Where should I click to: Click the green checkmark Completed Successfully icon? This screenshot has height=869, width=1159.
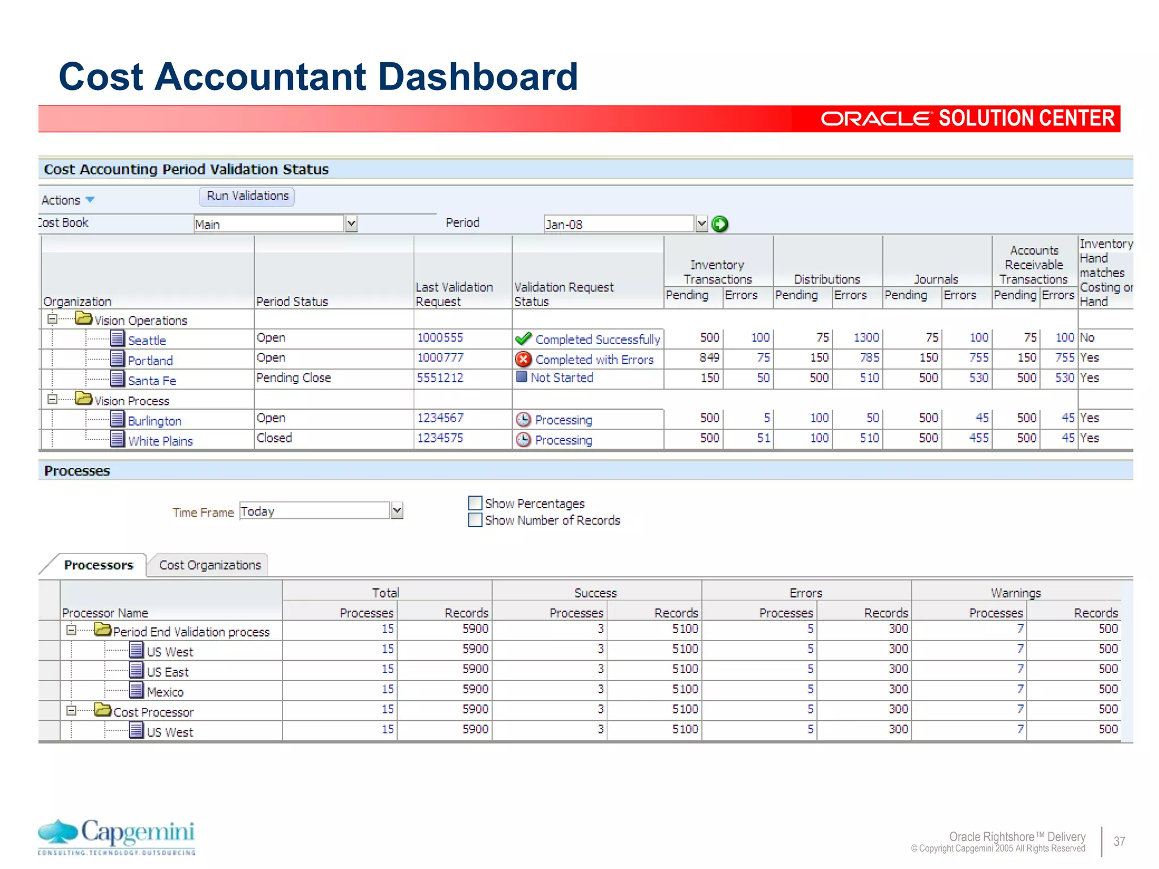[523, 339]
